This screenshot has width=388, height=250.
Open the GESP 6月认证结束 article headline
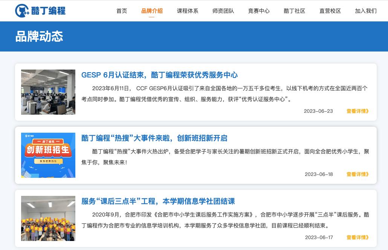coord(159,75)
